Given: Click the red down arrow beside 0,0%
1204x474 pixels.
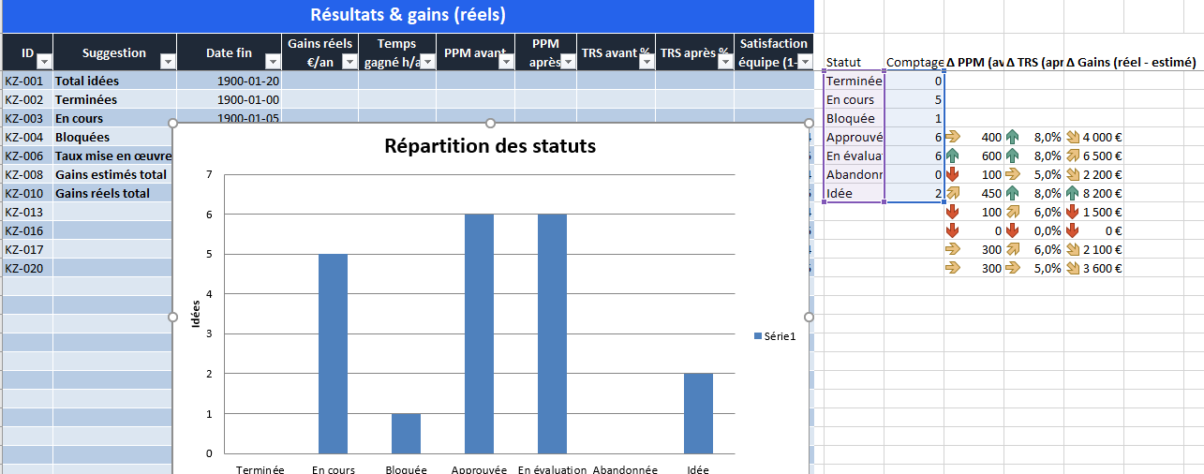Looking at the screenshot, I should (1012, 230).
